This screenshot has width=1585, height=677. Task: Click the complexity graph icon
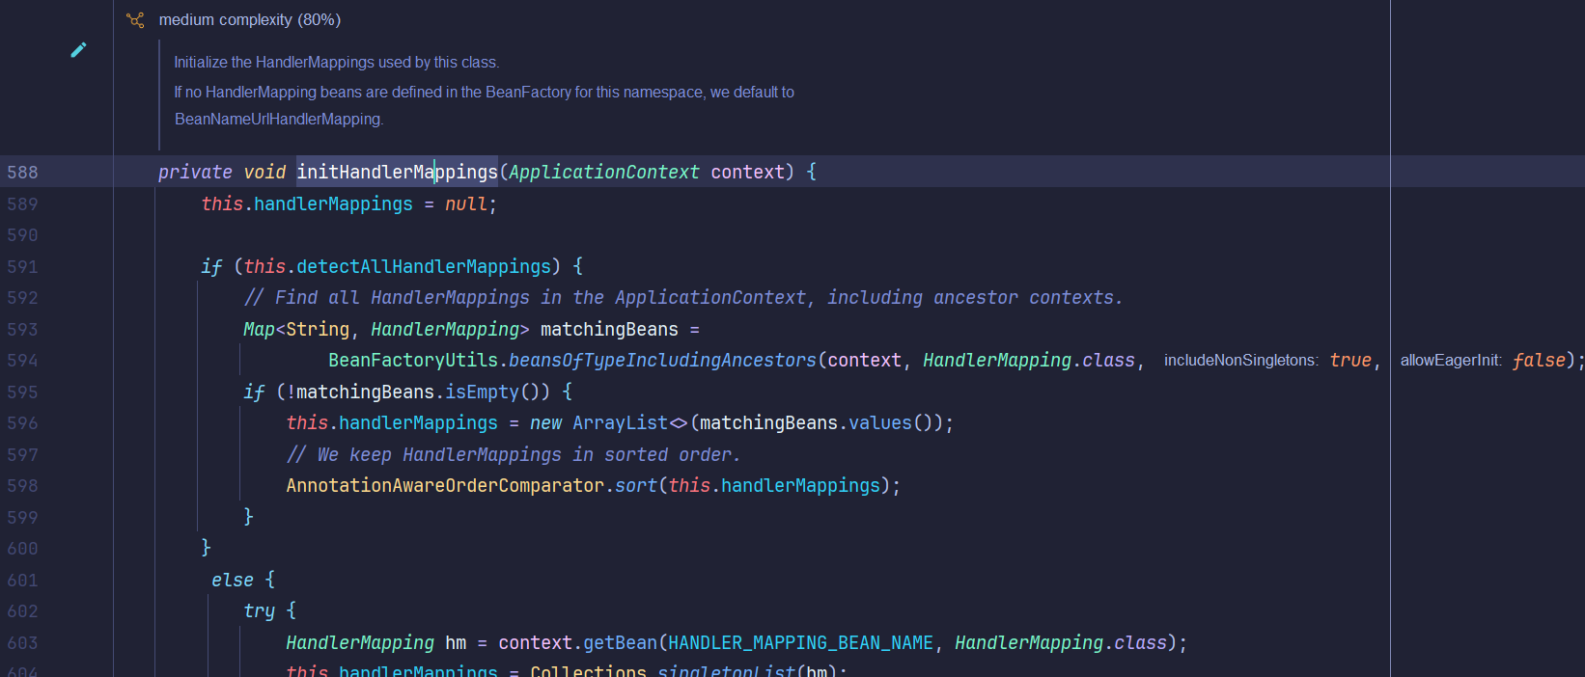[x=135, y=19]
